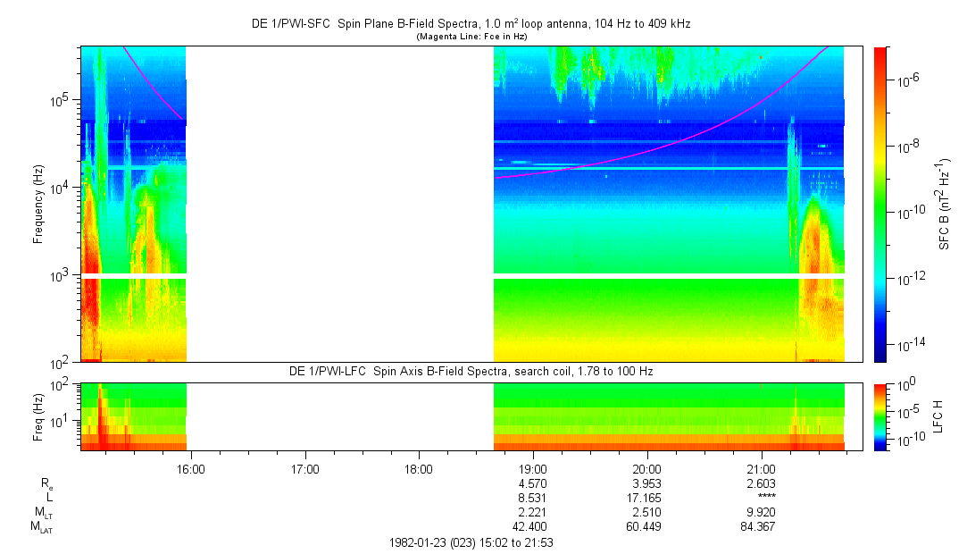The width and height of the screenshot is (967, 554).
Task: Select the 20:00 time axis tick label
Action: coord(646,467)
